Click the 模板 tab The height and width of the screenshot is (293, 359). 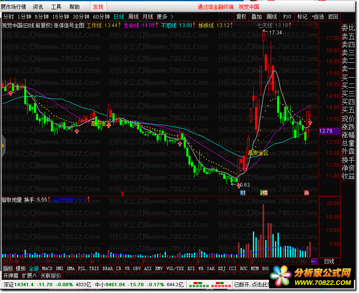point(21,268)
